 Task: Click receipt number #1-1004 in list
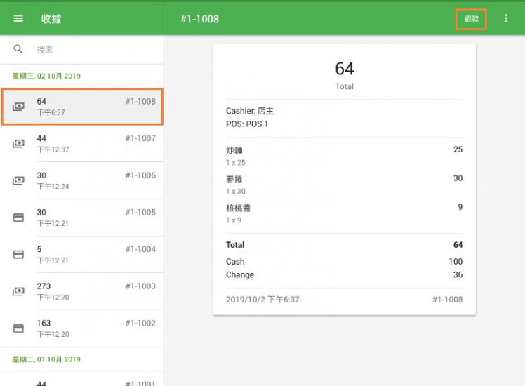(140, 249)
